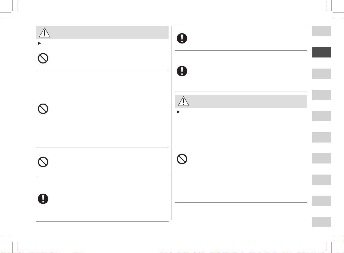Select the mandatory exclamation icon in left column
This screenshot has width=344, height=253.
point(43,199)
